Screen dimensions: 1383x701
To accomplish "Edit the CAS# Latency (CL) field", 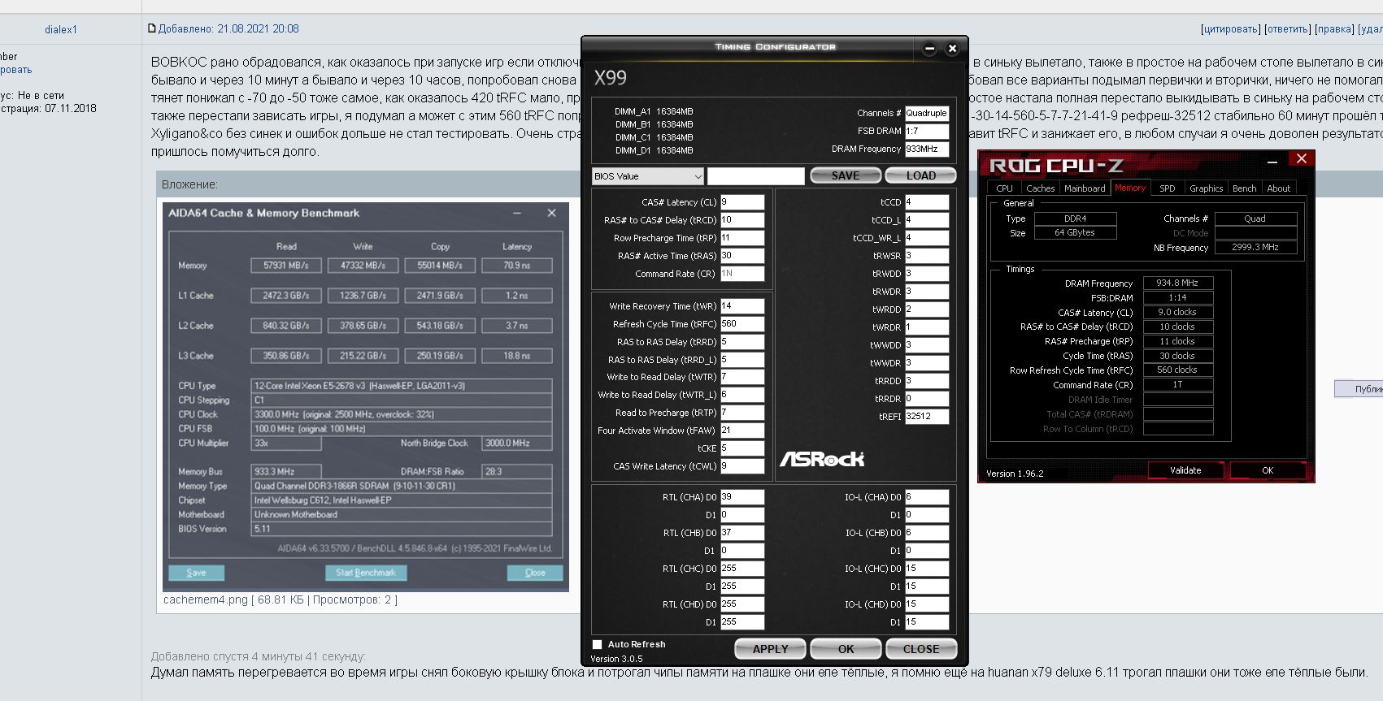I will coord(742,202).
